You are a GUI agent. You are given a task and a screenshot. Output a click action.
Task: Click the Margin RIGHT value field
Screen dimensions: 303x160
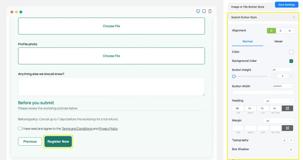point(251,128)
